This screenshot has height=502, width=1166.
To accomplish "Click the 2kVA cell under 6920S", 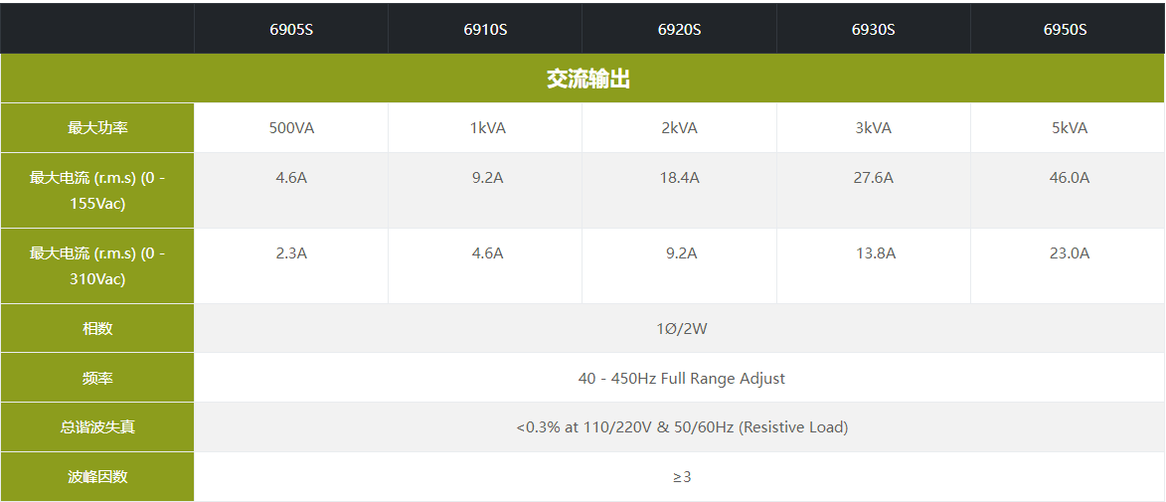I will [x=680, y=128].
